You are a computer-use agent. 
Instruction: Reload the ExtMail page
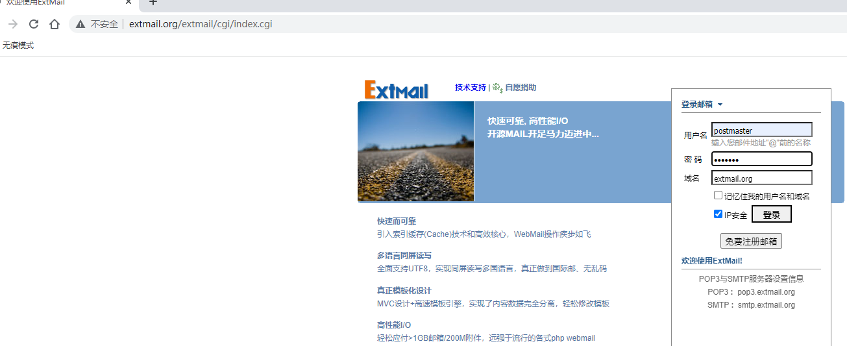point(34,24)
